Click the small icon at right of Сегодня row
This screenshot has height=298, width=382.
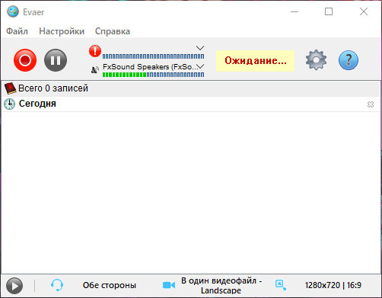(371, 104)
